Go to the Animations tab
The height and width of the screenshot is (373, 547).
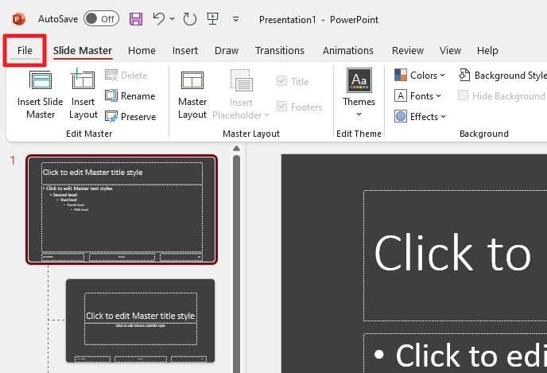347,51
